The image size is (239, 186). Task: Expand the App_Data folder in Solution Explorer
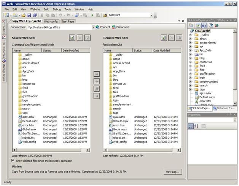click(190, 50)
